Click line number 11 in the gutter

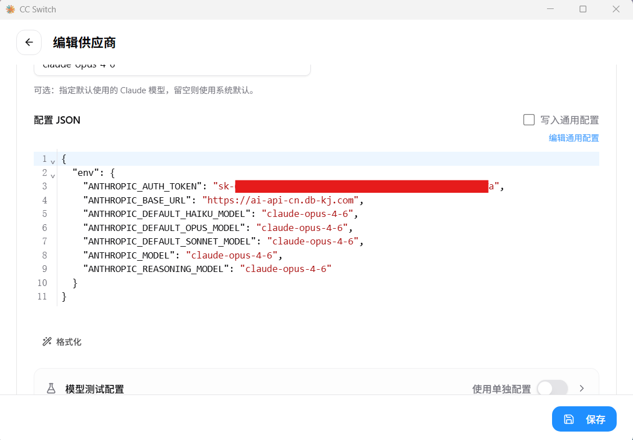pos(42,297)
